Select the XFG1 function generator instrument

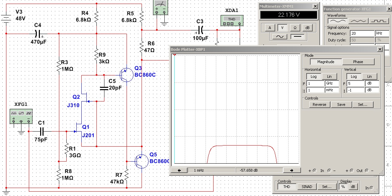pyautogui.click(x=21, y=117)
